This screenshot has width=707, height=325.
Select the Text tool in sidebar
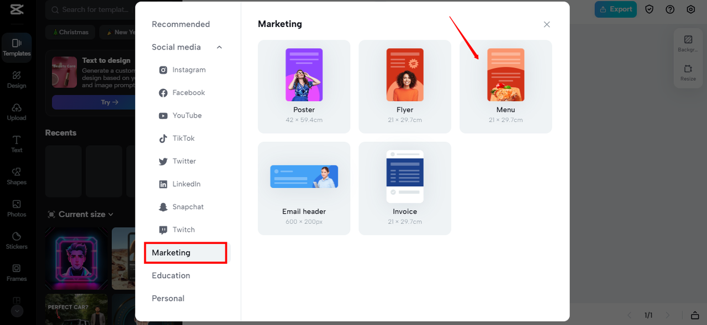17,143
